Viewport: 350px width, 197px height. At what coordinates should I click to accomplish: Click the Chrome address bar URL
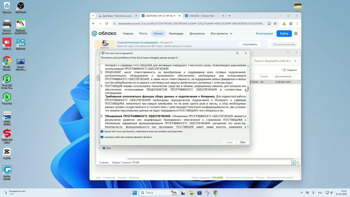[191, 24]
